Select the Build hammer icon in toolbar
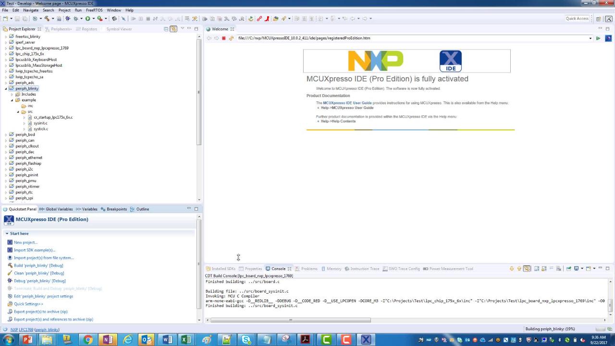This screenshot has height=346, width=615. click(47, 19)
